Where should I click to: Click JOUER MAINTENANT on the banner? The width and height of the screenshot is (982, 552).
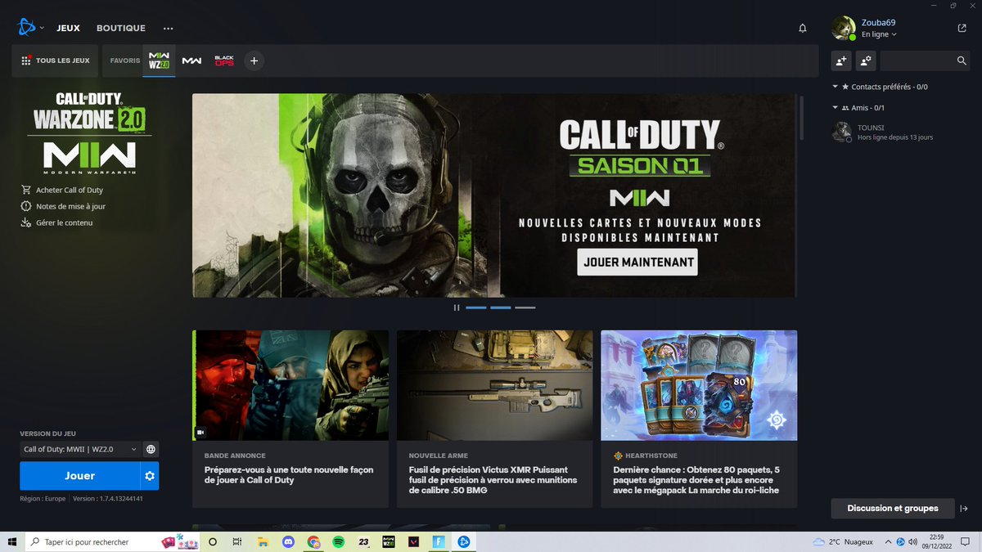[637, 263]
